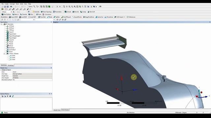
Task: Toggle the face selection filter
Action: pyautogui.click(x=46, y=7)
